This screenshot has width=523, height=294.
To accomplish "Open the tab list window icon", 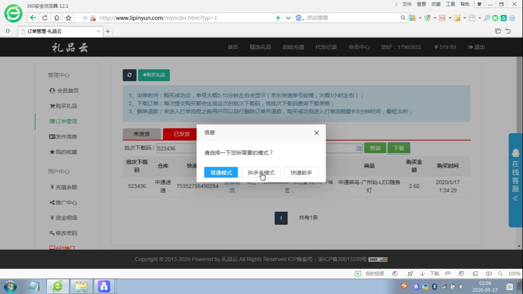I will 498,31.
